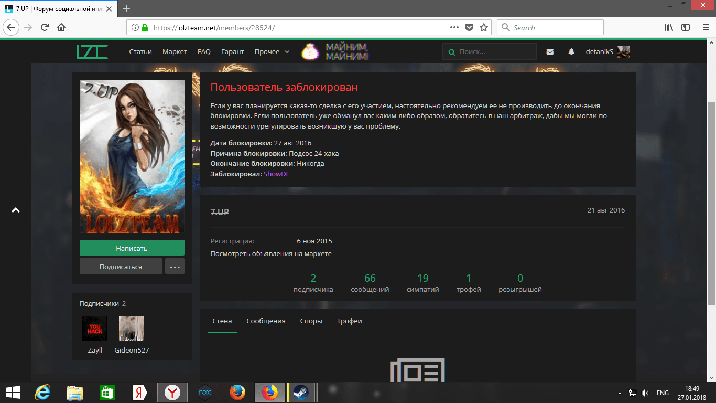Bookmark this page with star icon
Screen dimensions: 716x403
[x=484, y=27]
